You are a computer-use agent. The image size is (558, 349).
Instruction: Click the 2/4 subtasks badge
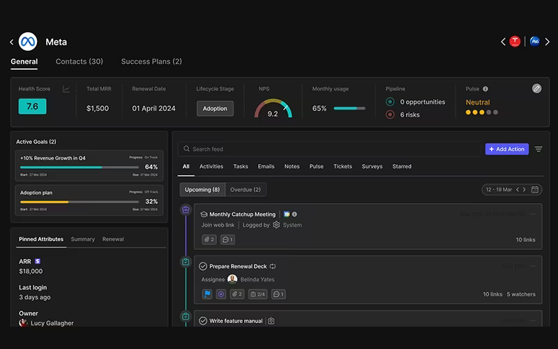(258, 294)
